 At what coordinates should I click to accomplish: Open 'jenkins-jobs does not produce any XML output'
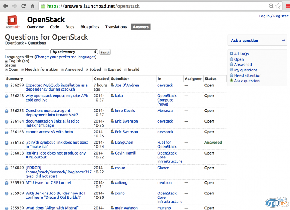[x=56, y=155]
